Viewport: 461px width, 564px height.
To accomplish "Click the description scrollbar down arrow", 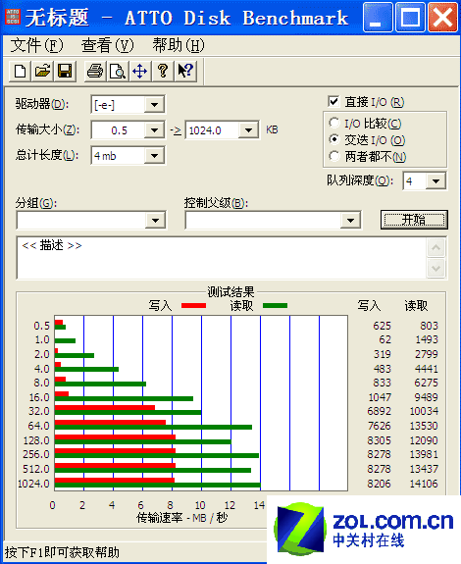I will pos(436,269).
